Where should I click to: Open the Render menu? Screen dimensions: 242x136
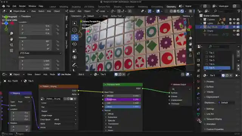pyautogui.click(x=22, y=6)
